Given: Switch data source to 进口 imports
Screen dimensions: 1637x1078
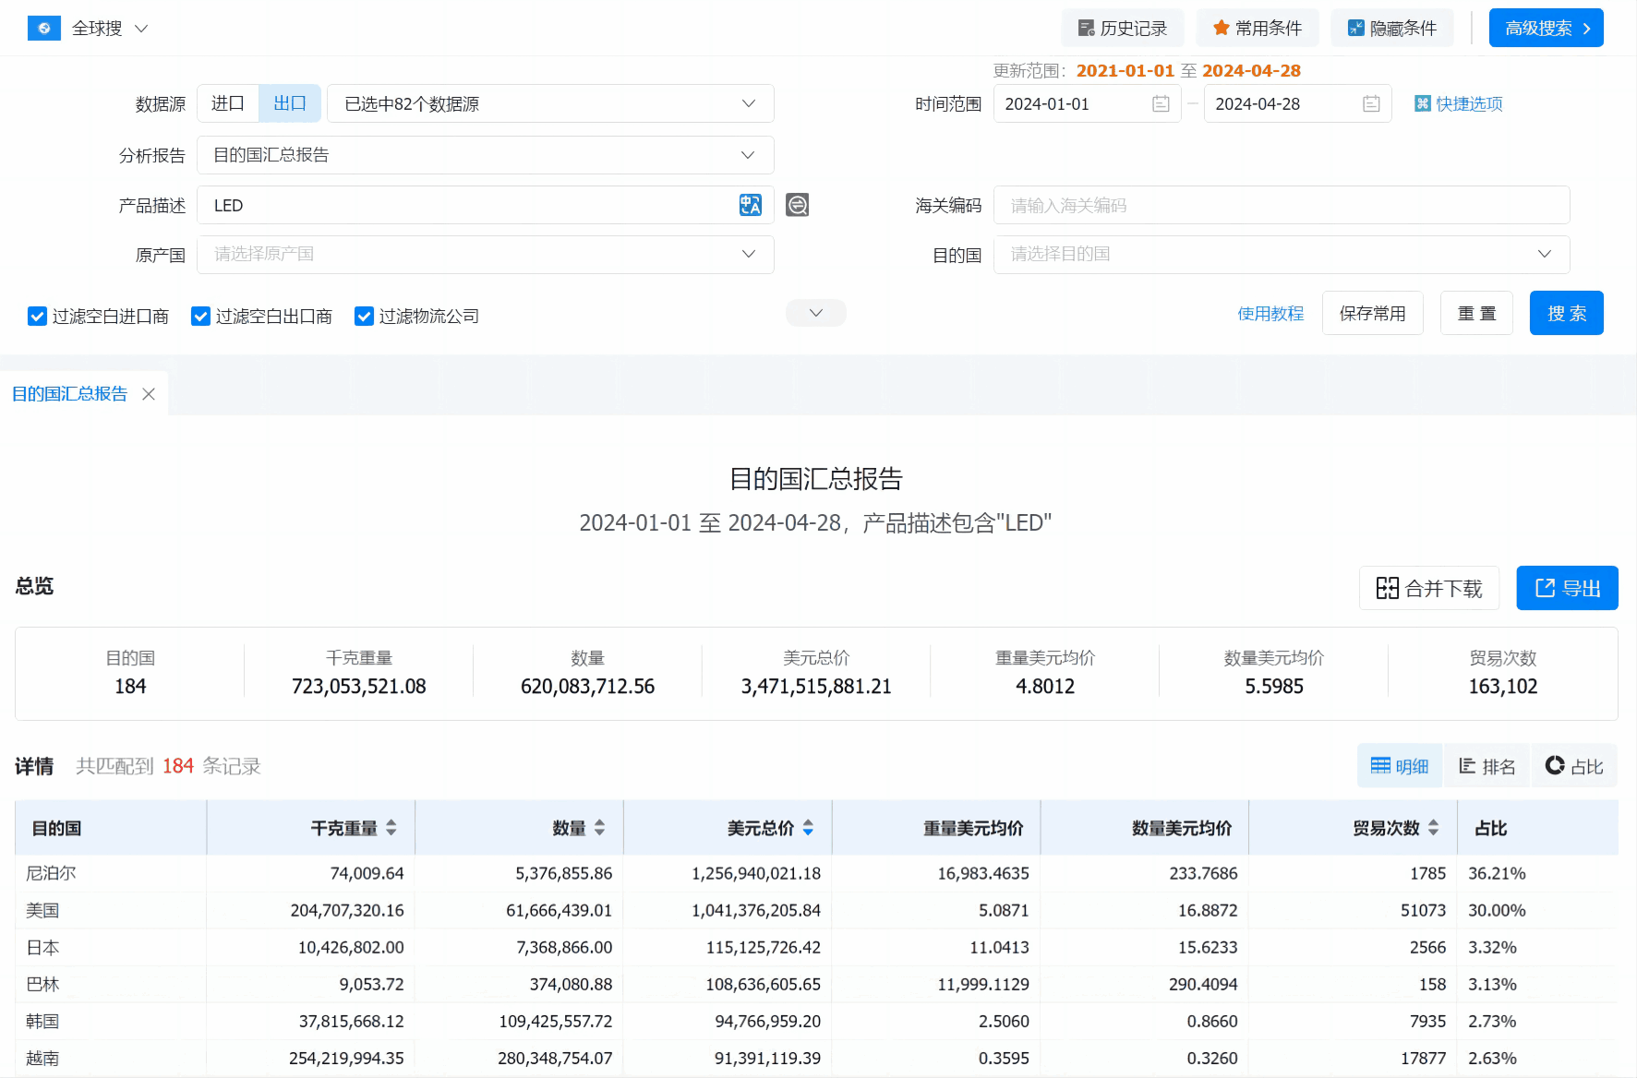Looking at the screenshot, I should point(227,103).
